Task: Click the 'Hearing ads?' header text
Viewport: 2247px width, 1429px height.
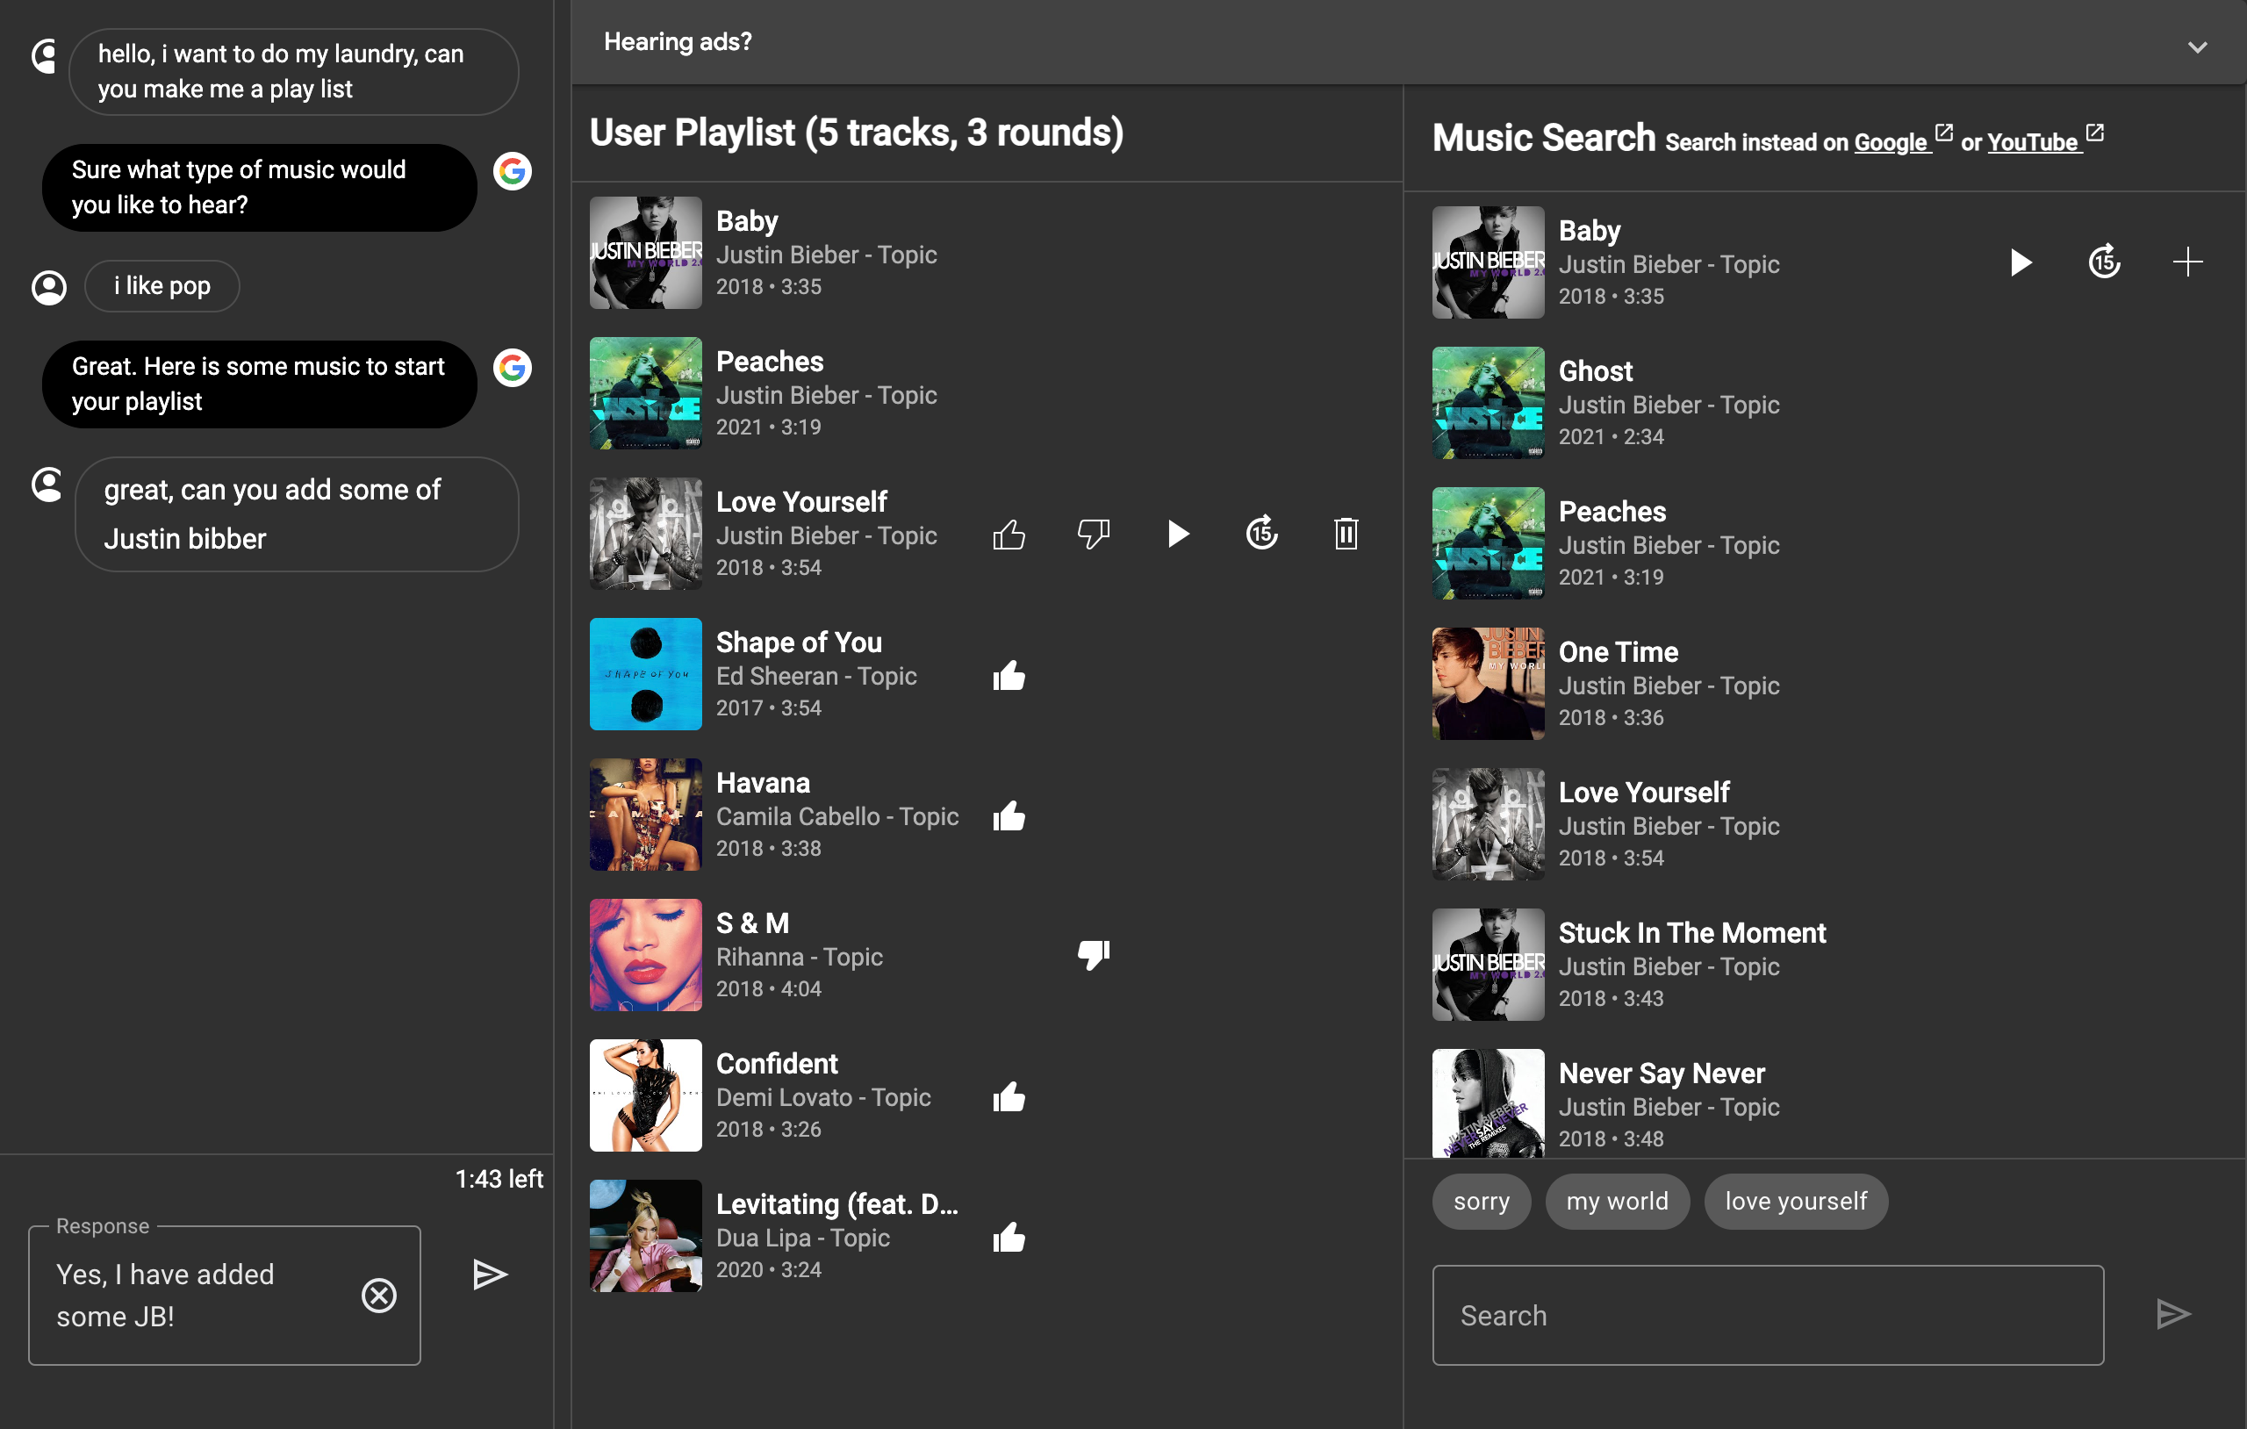Action: [x=678, y=42]
